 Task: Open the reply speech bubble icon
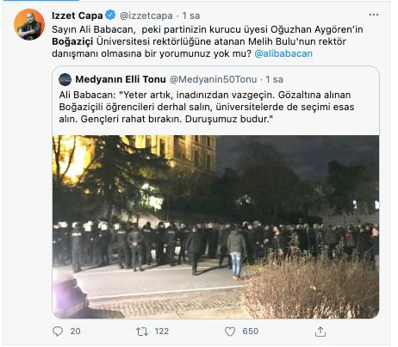(x=58, y=332)
